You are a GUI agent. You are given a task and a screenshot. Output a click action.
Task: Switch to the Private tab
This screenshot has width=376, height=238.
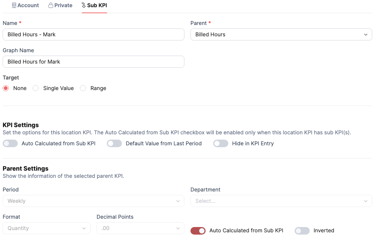click(x=60, y=5)
